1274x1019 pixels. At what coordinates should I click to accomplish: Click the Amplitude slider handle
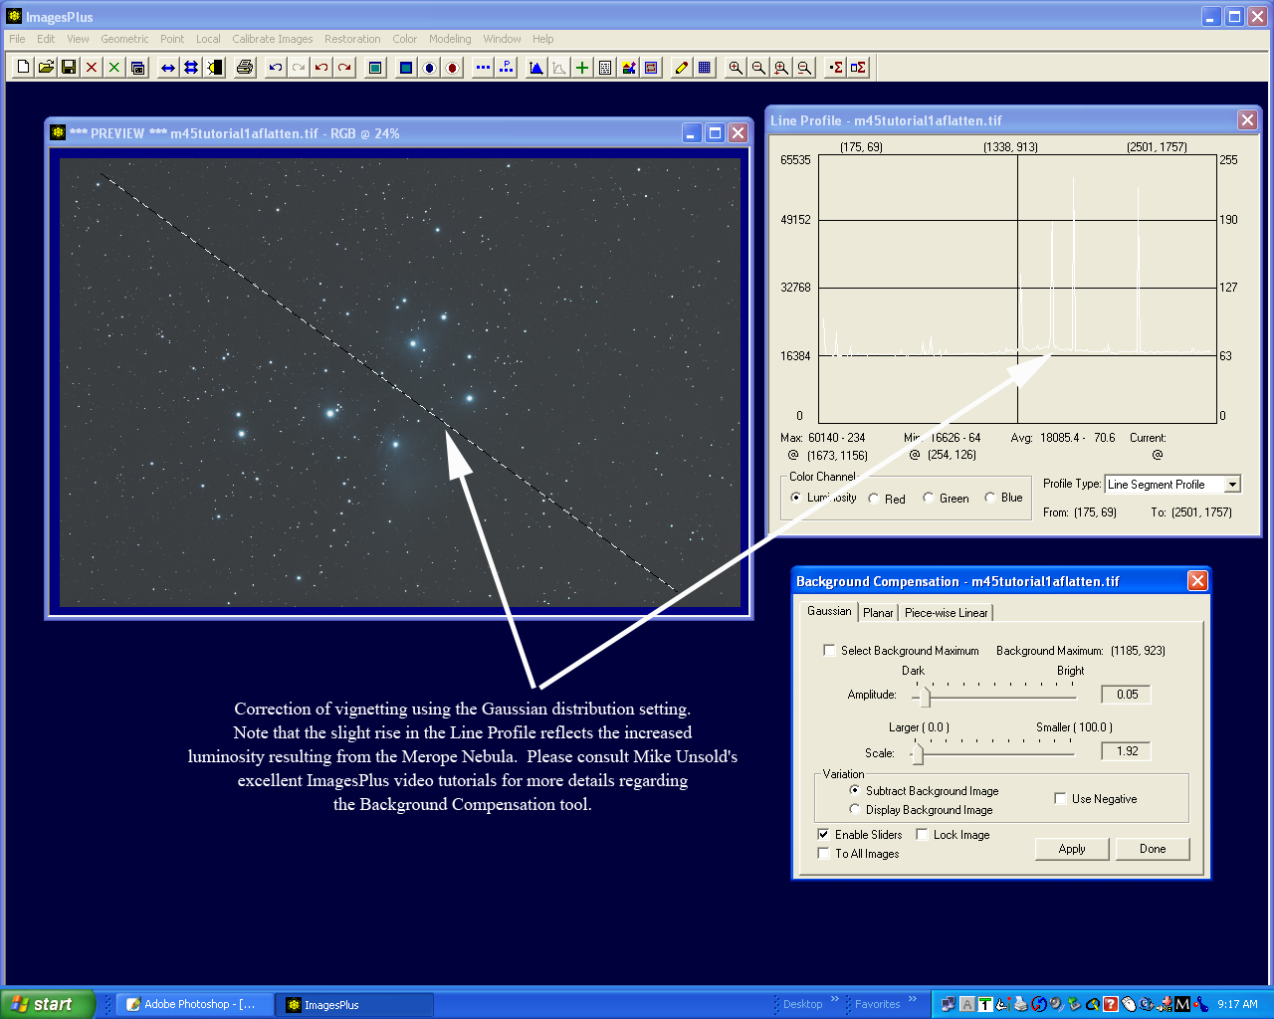pyautogui.click(x=925, y=696)
